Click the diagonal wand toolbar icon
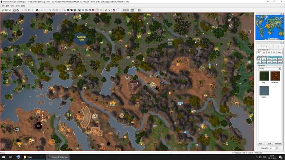The height and width of the screenshot is (160, 285). click(110, 10)
